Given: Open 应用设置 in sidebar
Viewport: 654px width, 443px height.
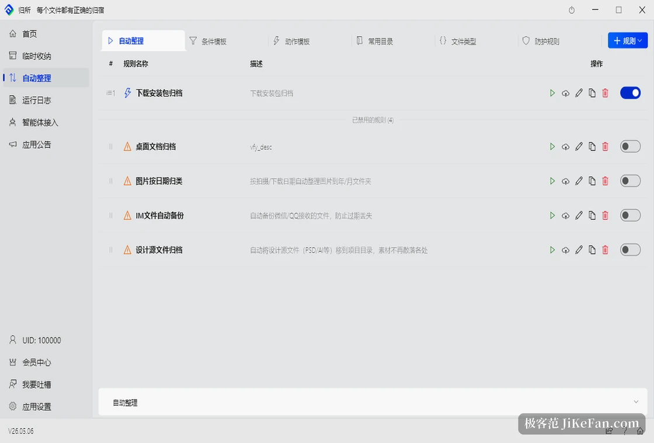Looking at the screenshot, I should point(46,406).
